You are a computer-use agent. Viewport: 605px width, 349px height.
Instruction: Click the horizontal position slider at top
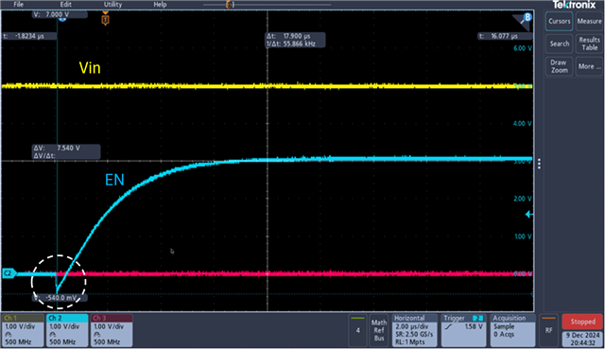pyautogui.click(x=229, y=5)
